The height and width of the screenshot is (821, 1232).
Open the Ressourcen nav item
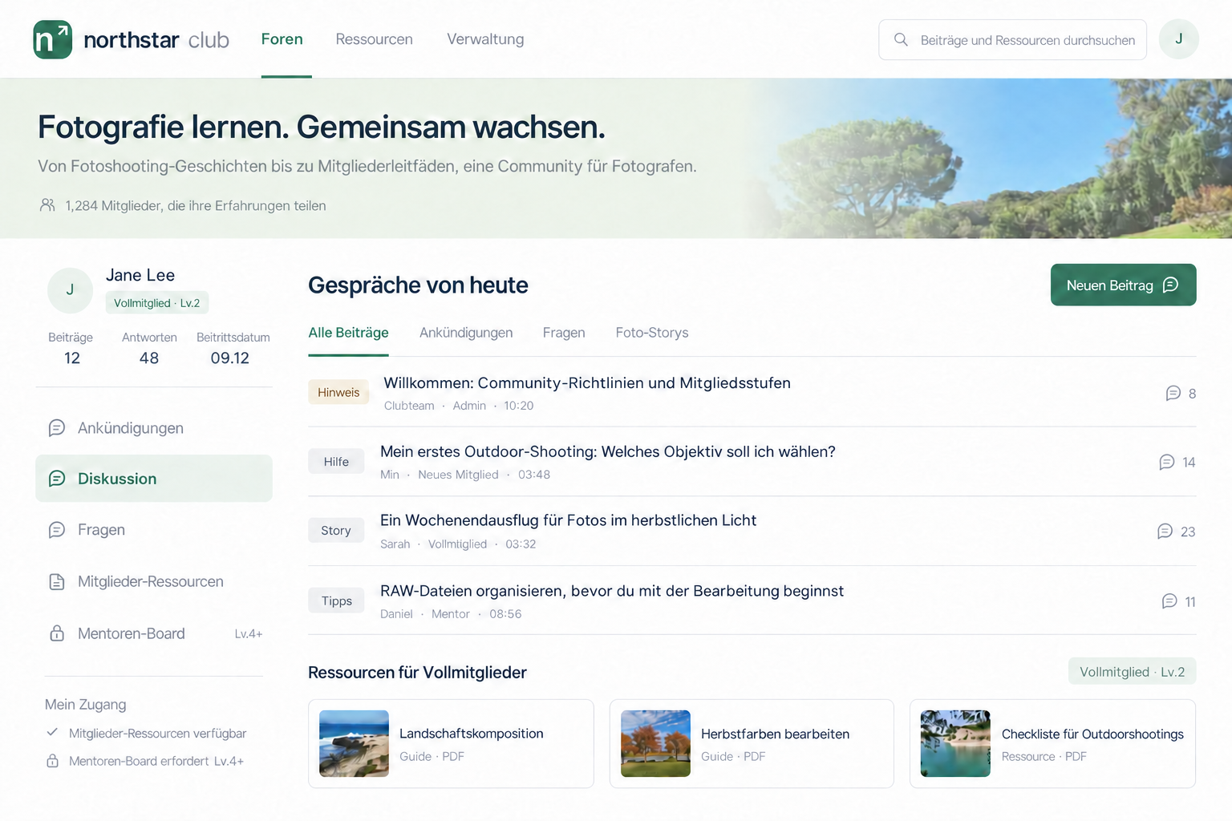pos(374,39)
